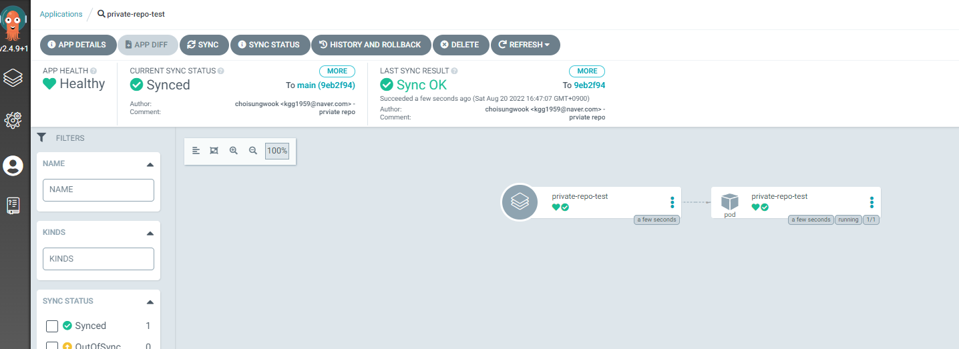Click the green Healthy heart icon
959x349 pixels.
(x=49, y=84)
